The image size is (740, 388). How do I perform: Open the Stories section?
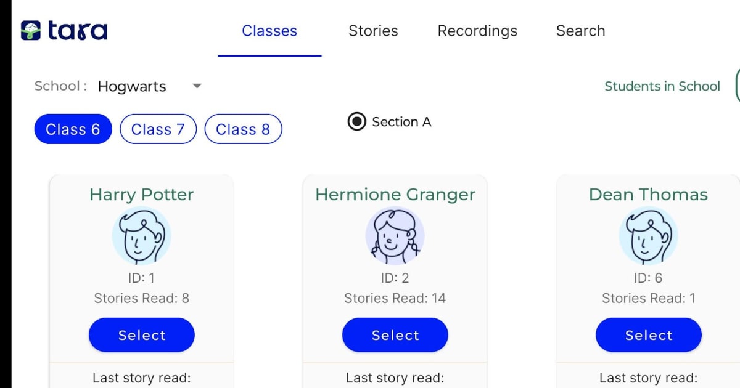[x=373, y=31]
